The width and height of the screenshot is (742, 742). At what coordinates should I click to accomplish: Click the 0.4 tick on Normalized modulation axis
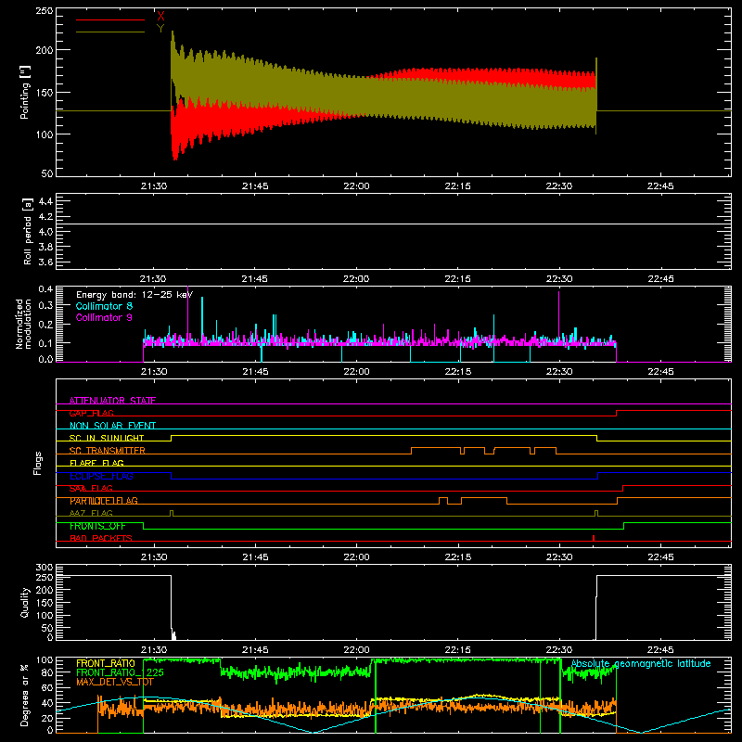click(x=45, y=289)
